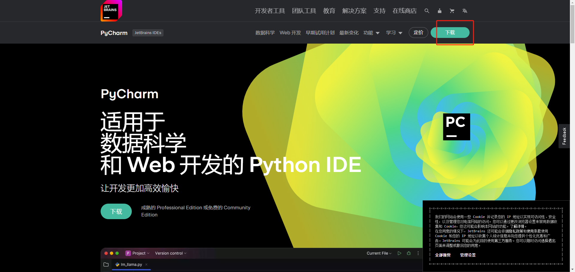Viewport: 575px width, 272px height.
Task: Accept all cookies with 全部接受
Action: pyautogui.click(x=443, y=255)
